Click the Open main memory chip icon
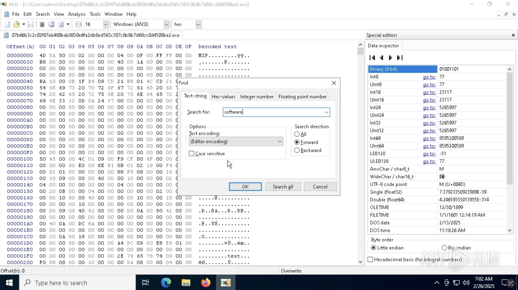Viewport: 518px width, 290px height. (x=42, y=24)
